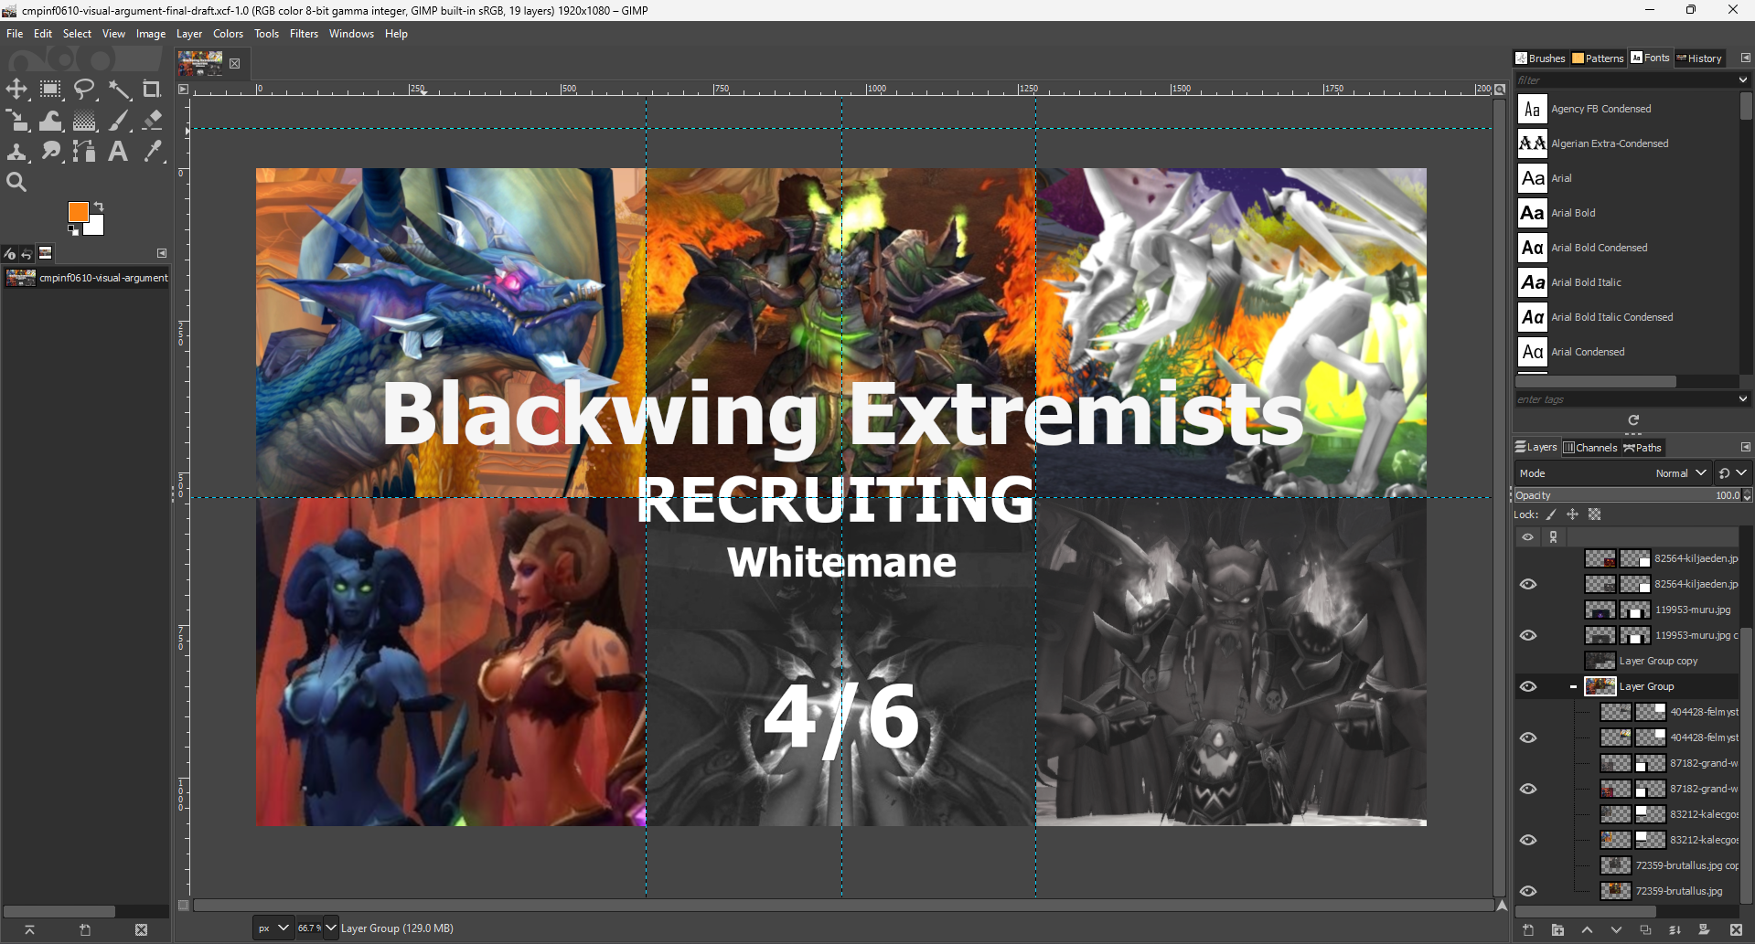This screenshot has width=1755, height=944.
Task: Create a new layer in Layers panel
Action: (x=1528, y=930)
